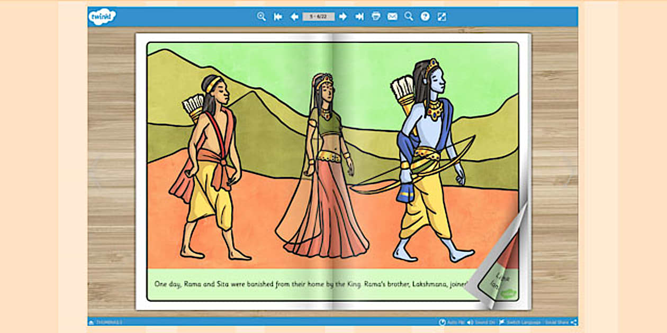Screen dimensions: 667x333
Task: Select the zoom magnifier tool
Action: click(x=262, y=16)
